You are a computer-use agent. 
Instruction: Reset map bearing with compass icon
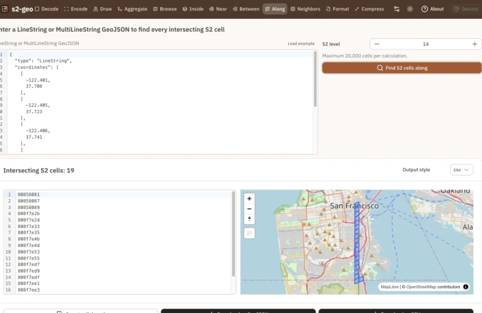pyautogui.click(x=250, y=219)
